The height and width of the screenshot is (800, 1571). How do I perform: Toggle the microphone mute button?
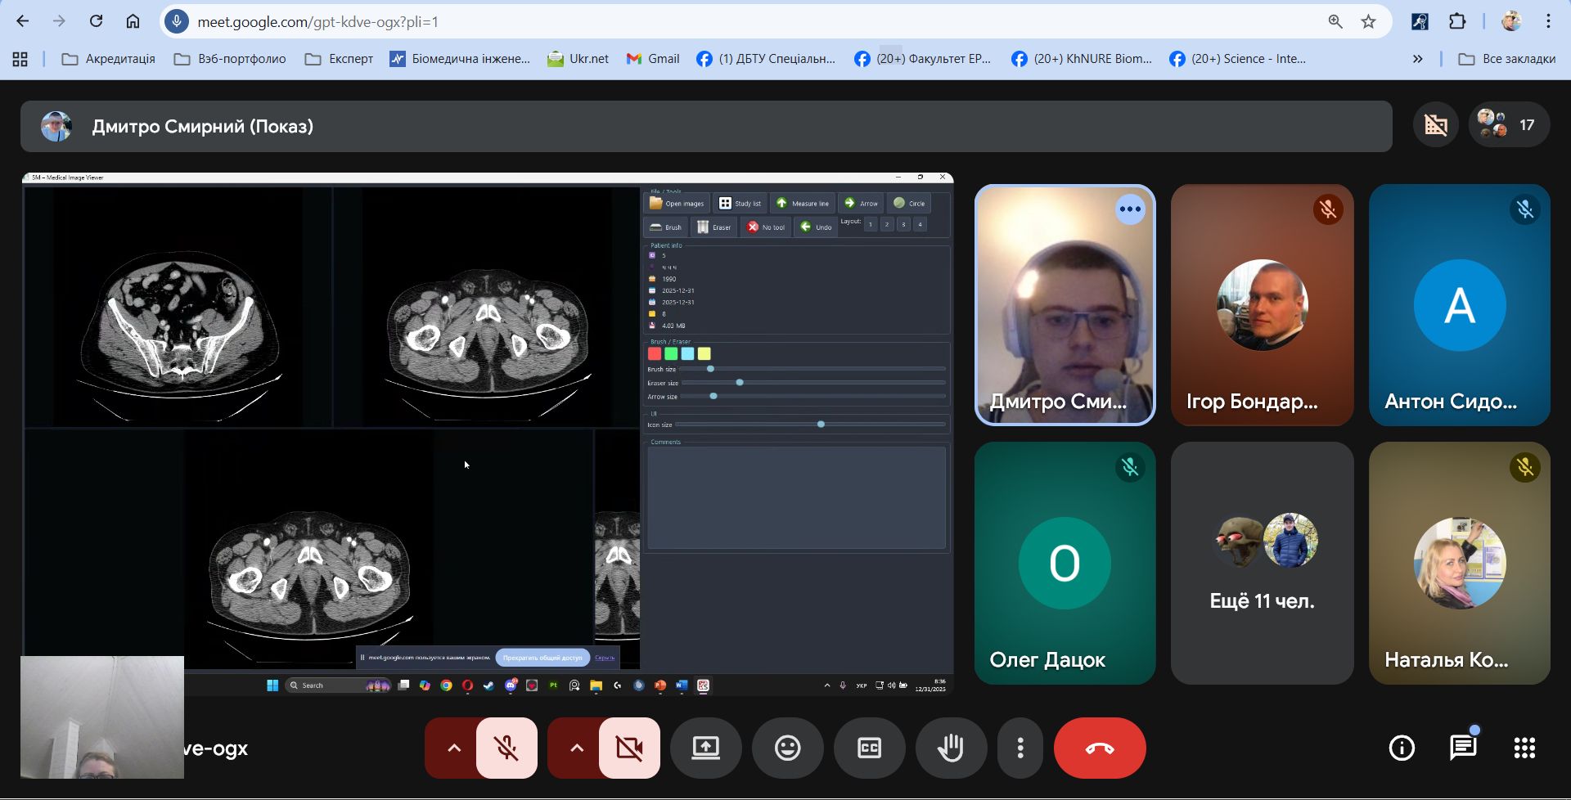click(x=506, y=748)
